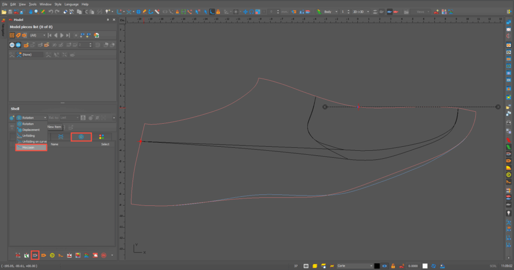Screen dimensions: 514x270
Task: Click the undo arrow in top toolbar
Action: click(51, 11)
